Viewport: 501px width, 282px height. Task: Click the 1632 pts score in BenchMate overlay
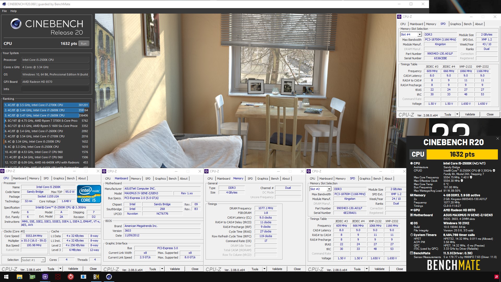pyautogui.click(x=462, y=154)
